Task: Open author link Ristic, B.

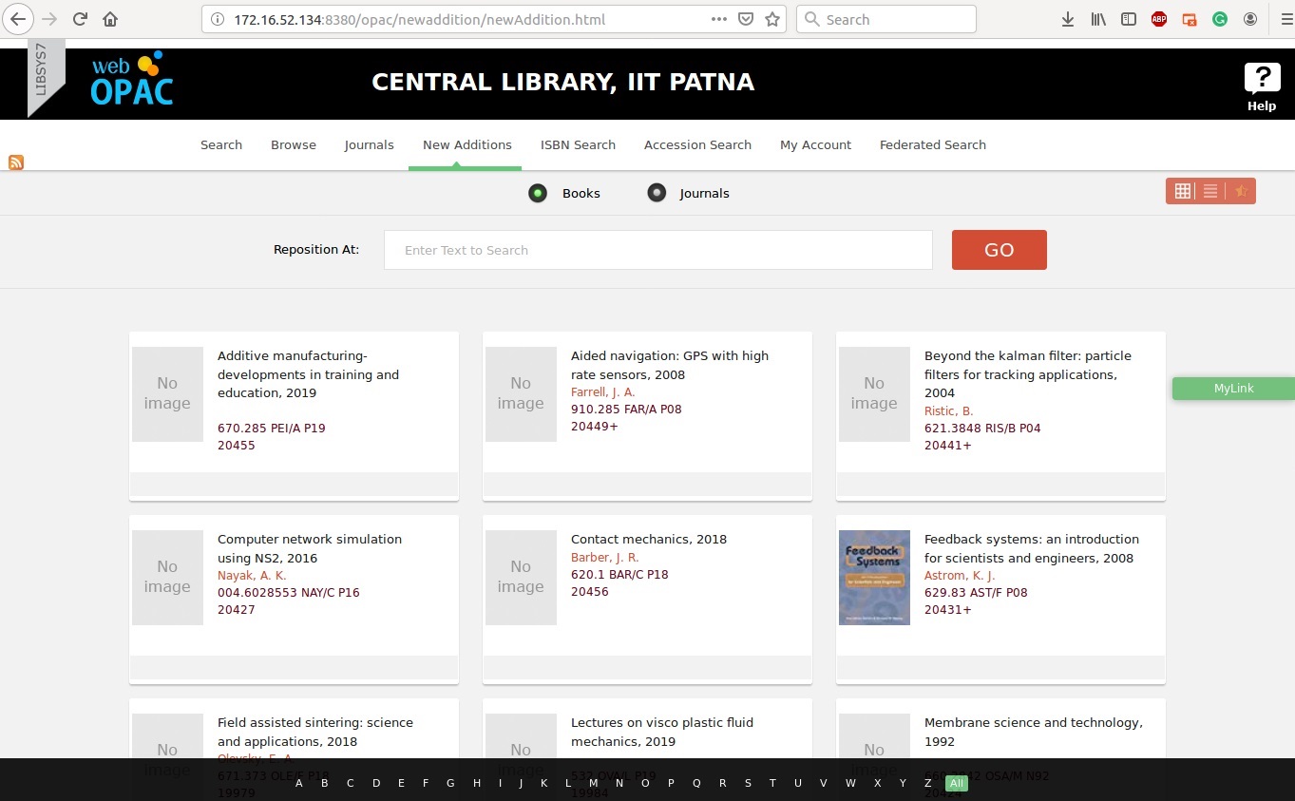Action: tap(948, 410)
